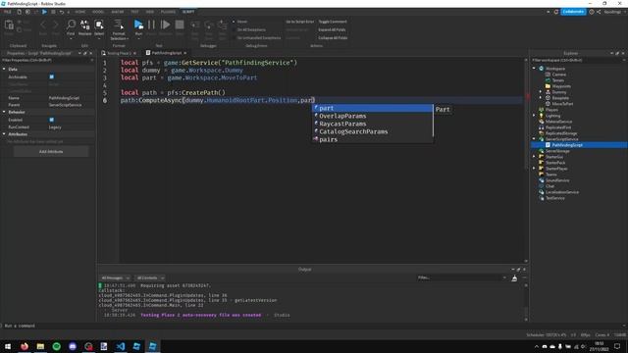This screenshot has height=353, width=628.
Task: Click Expand All Folds in ribbon
Action: [x=332, y=29]
